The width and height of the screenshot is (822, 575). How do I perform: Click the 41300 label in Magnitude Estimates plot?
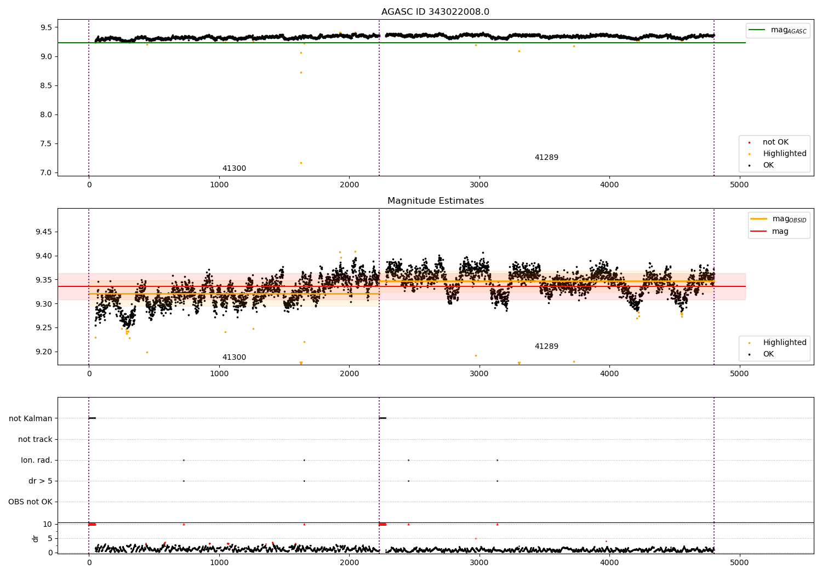pyautogui.click(x=234, y=358)
